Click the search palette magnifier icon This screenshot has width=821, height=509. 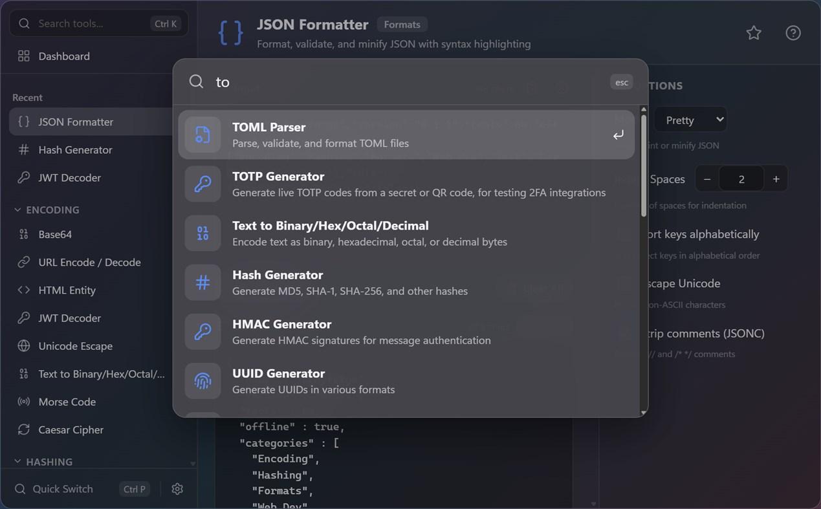click(x=196, y=81)
